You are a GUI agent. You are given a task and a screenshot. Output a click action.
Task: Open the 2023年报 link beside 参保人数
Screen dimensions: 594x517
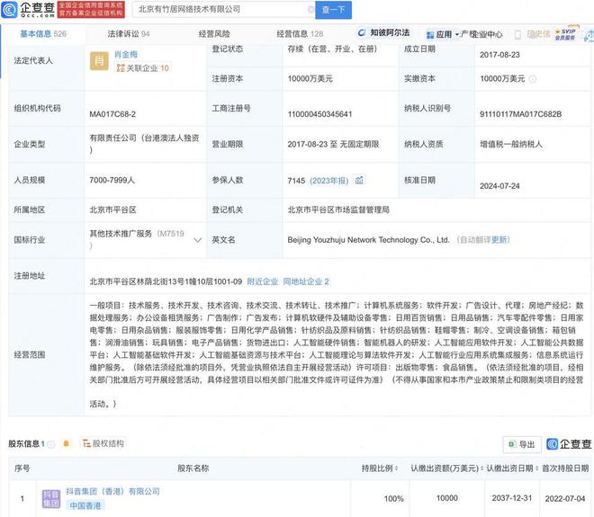pos(328,181)
